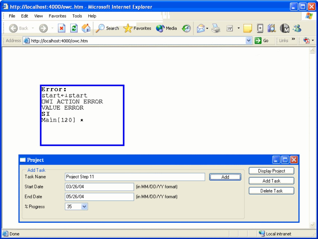
Task: Click the Display Project button
Action: click(x=271, y=171)
